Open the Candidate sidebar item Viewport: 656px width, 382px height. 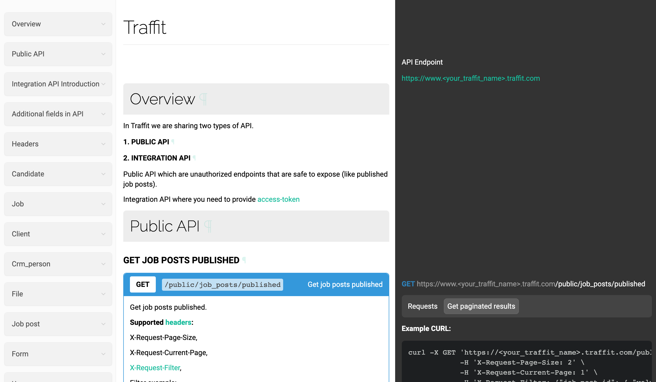pos(58,174)
